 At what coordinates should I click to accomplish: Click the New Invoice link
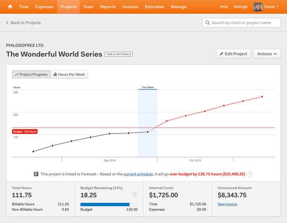point(227,204)
